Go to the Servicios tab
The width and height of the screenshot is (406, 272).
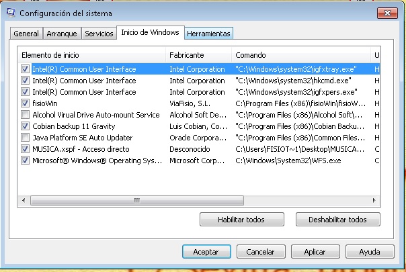(x=99, y=34)
